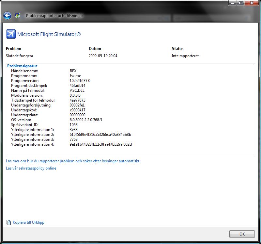The height and width of the screenshot is (244, 261).
Task: Select program timestamp 46fadb14
Action: point(77,86)
